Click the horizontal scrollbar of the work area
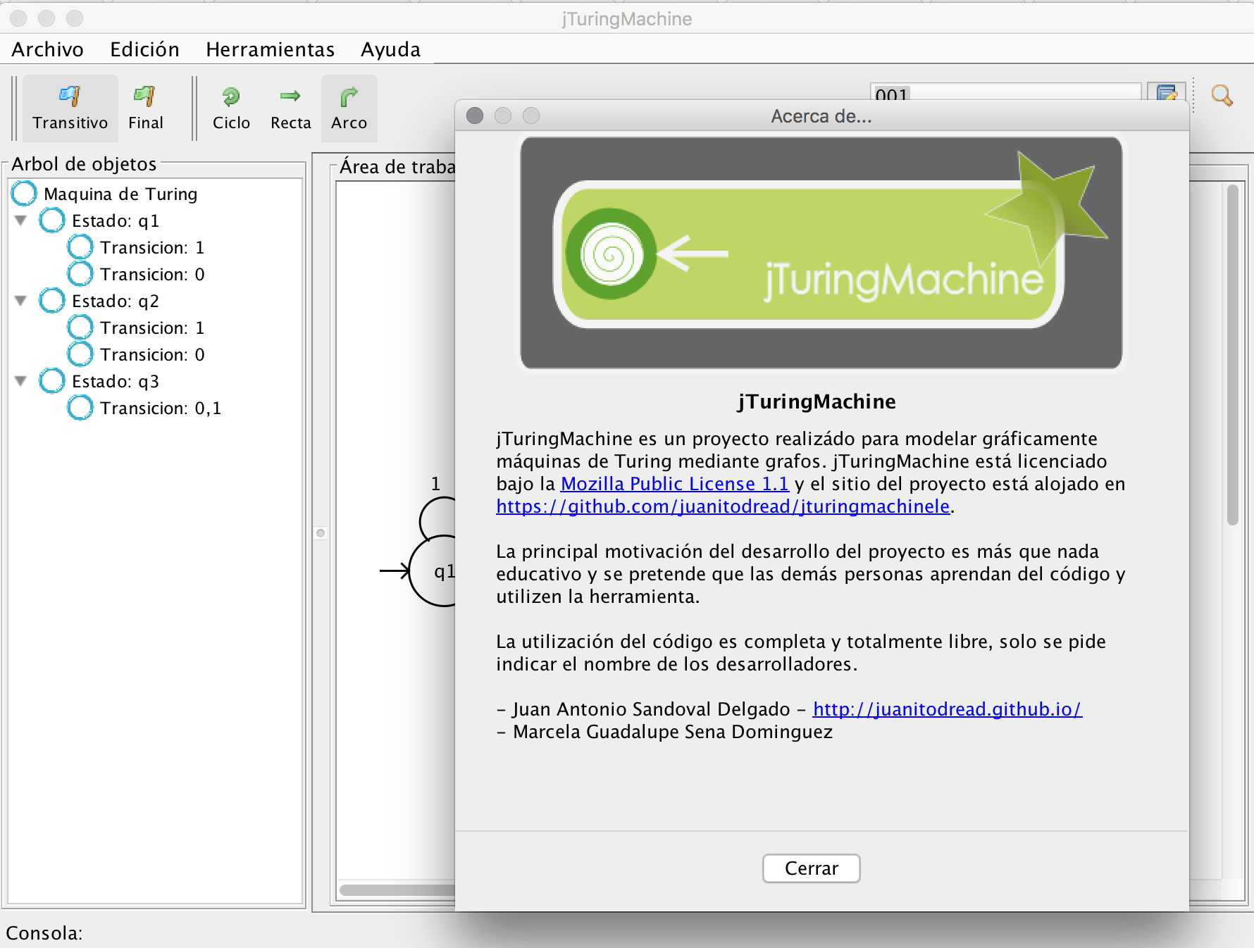Image resolution: width=1254 pixels, height=948 pixels. pyautogui.click(x=397, y=890)
